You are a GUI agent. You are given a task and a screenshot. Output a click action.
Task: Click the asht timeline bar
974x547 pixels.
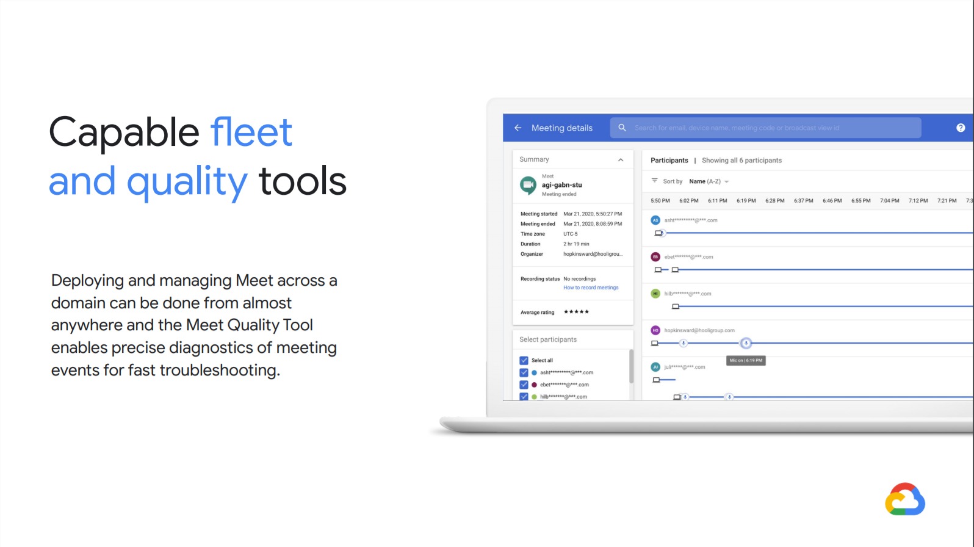819,233
